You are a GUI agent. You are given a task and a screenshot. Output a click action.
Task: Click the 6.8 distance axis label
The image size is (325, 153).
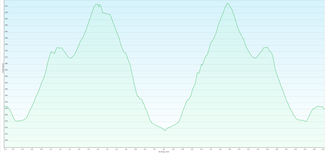(x=323, y=149)
